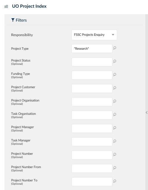
Task: Click the Project Manager input field
Action: point(92,128)
